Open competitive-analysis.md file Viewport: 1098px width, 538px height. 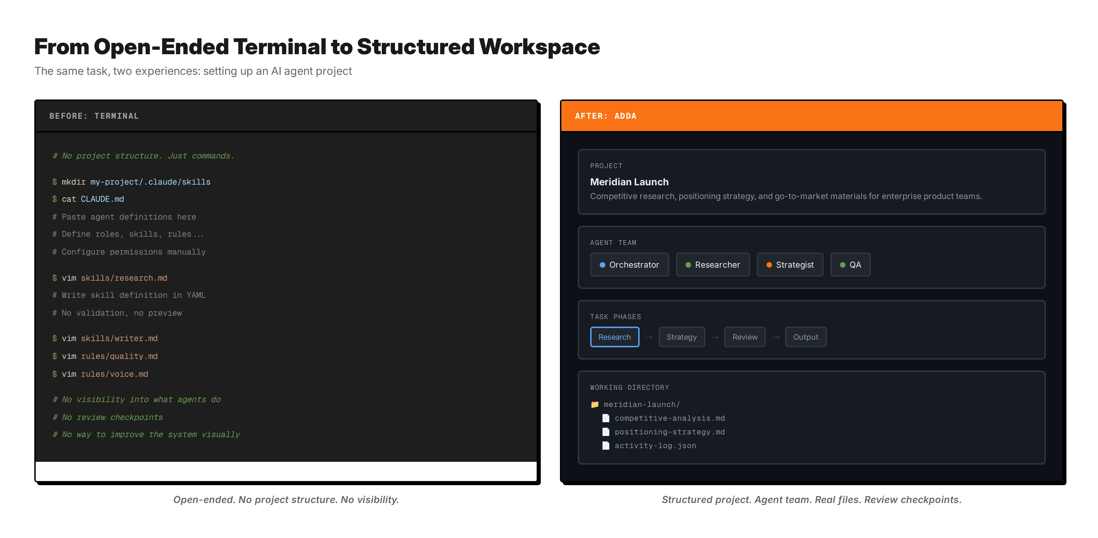coord(669,418)
